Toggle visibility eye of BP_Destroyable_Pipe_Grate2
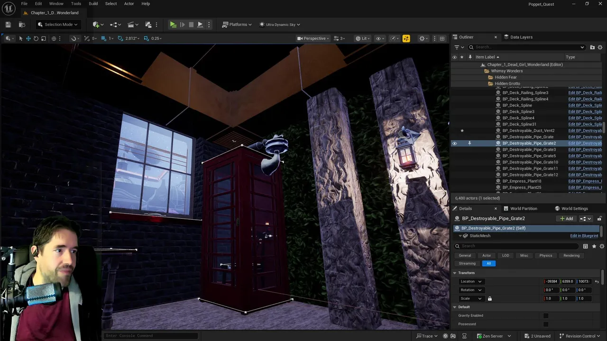Viewport: 607px width, 341px height. click(x=454, y=143)
